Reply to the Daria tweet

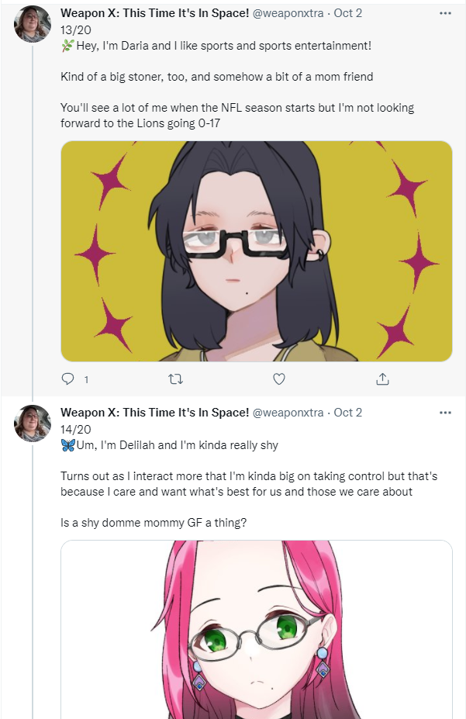67,379
